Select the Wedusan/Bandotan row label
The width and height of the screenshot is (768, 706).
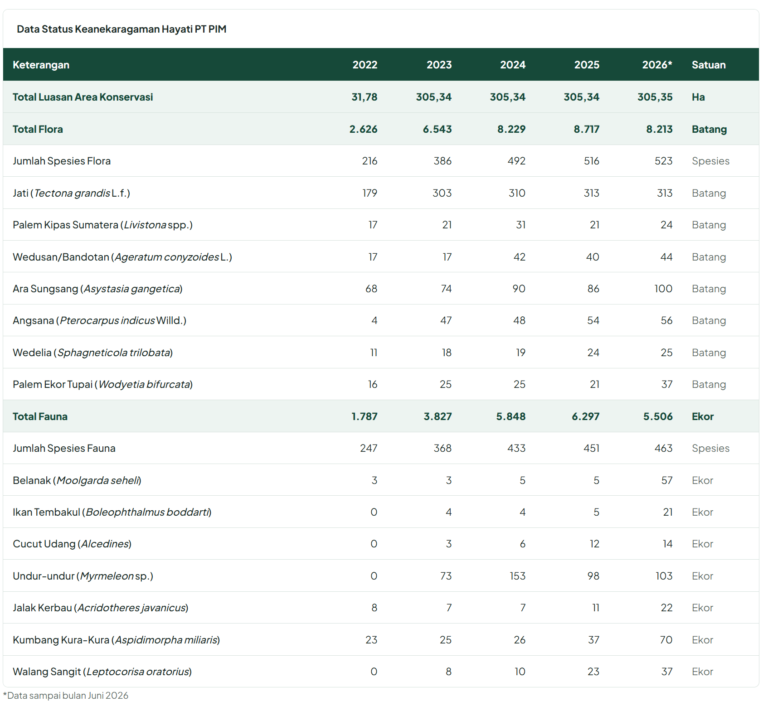pos(122,257)
